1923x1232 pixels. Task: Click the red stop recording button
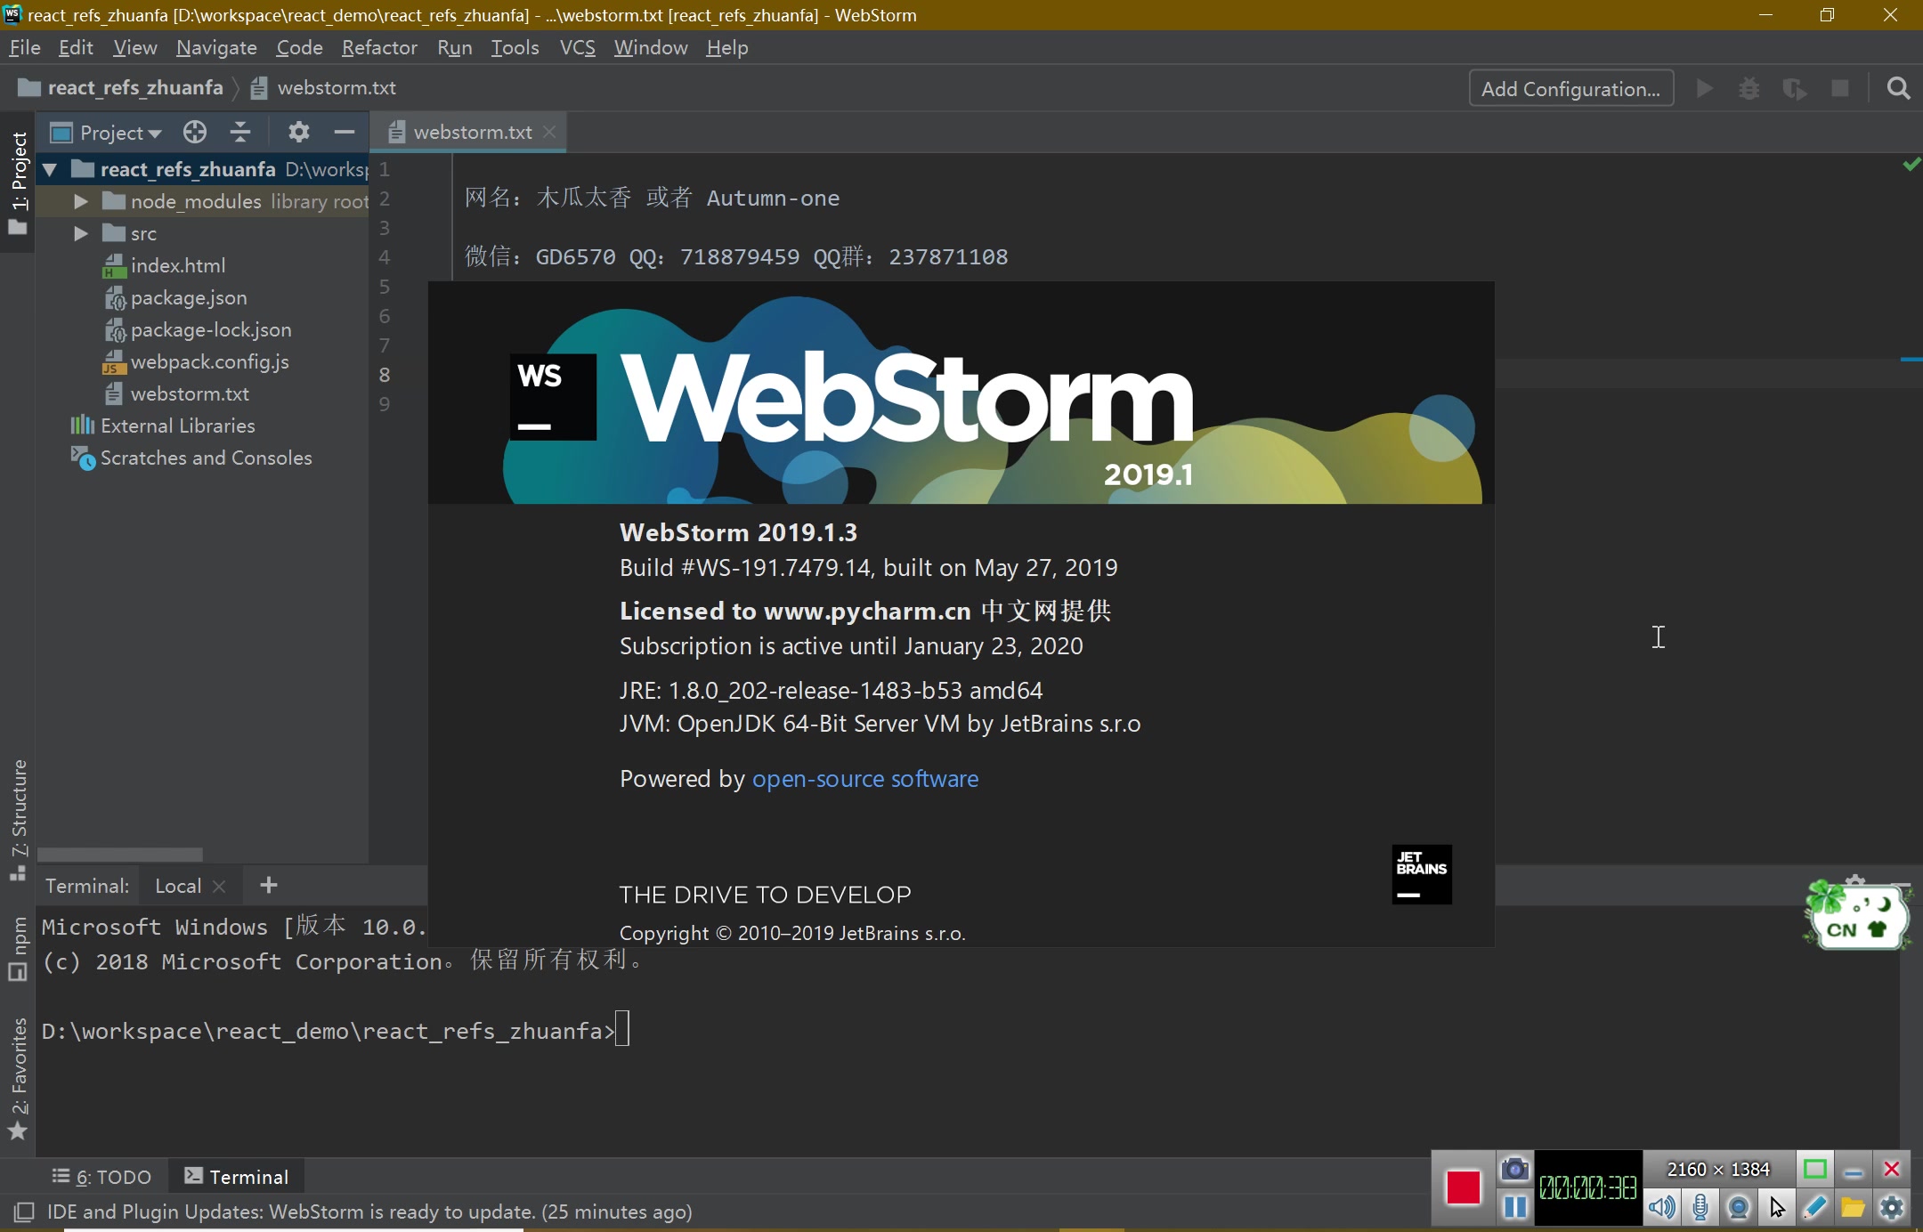pyautogui.click(x=1463, y=1187)
